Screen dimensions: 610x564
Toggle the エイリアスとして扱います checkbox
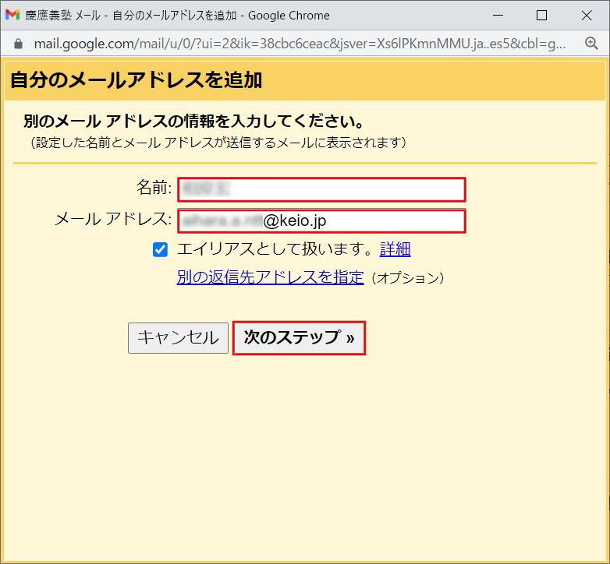click(161, 249)
